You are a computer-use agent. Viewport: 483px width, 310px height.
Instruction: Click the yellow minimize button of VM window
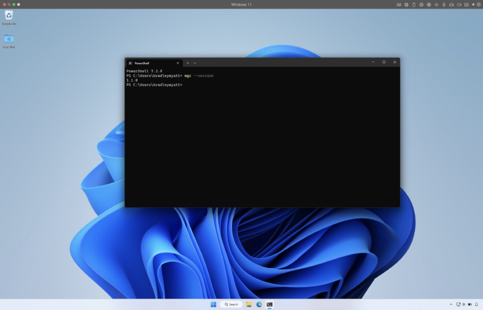click(x=9, y=5)
